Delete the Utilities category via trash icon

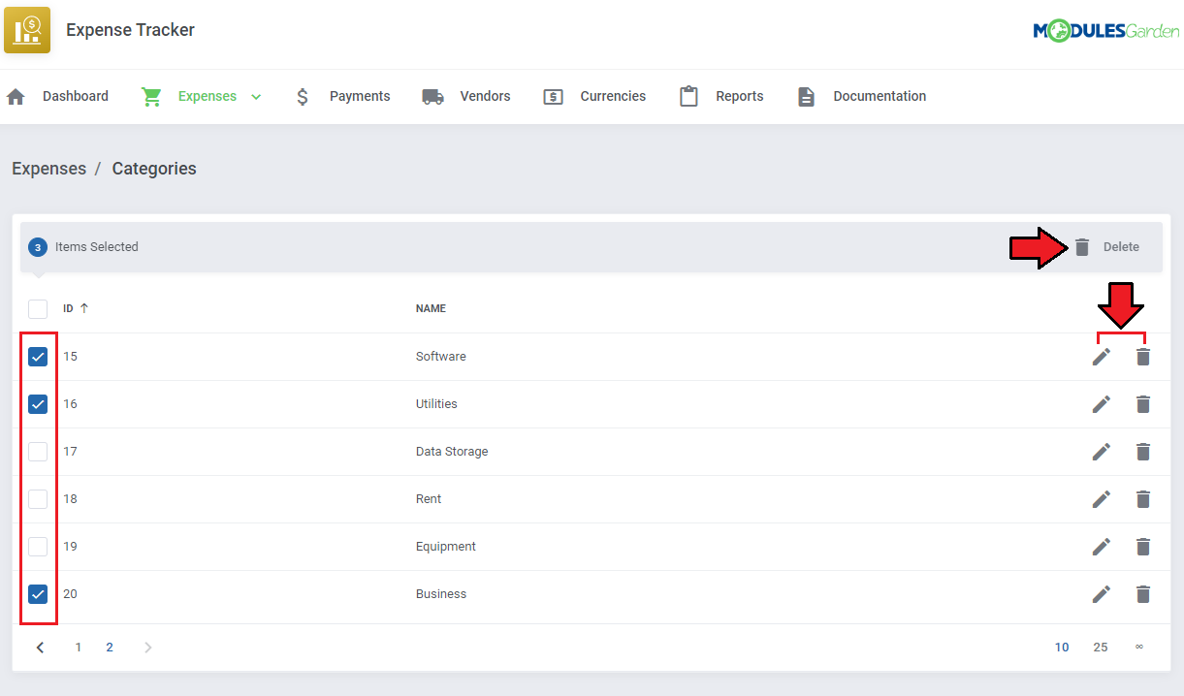pos(1143,404)
